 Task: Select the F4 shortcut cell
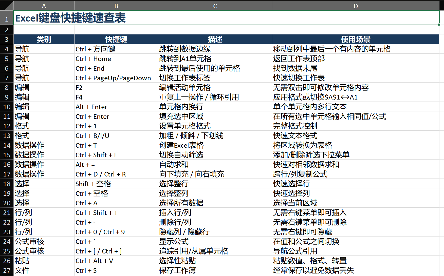click(x=116, y=97)
